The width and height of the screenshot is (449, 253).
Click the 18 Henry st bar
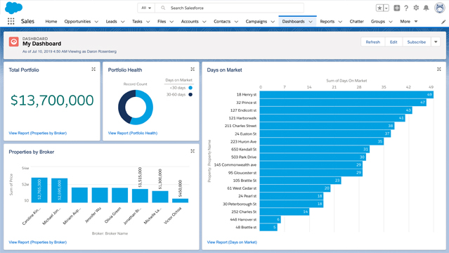click(x=346, y=95)
